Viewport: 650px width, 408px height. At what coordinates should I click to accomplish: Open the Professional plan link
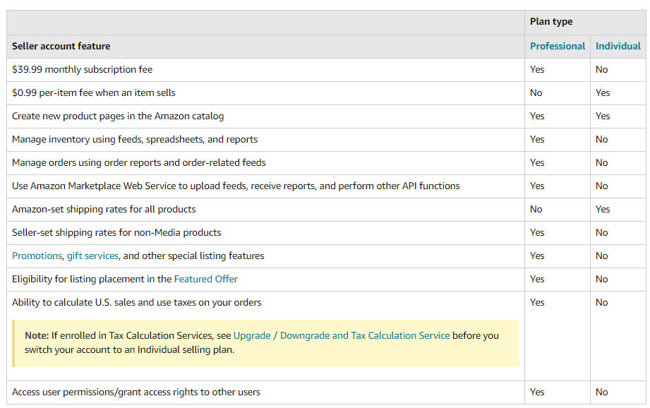[x=558, y=46]
